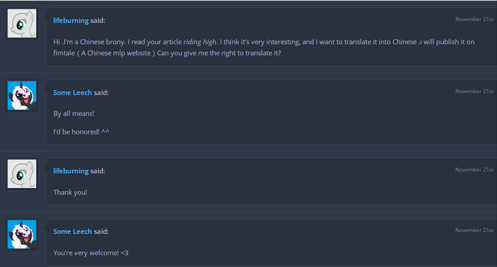Click the "Thank you!" comment text

[x=70, y=192]
